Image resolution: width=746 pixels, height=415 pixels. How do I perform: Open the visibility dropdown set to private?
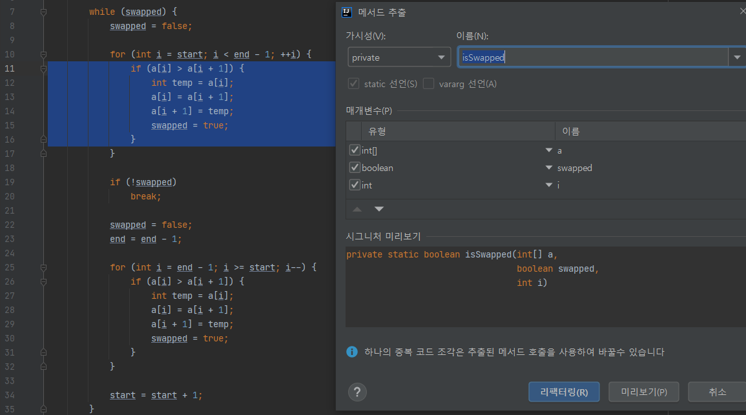pos(399,57)
